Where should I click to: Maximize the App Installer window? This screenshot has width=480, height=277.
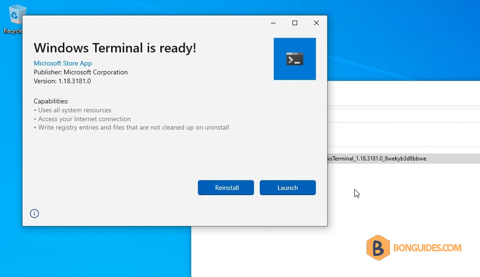[294, 23]
